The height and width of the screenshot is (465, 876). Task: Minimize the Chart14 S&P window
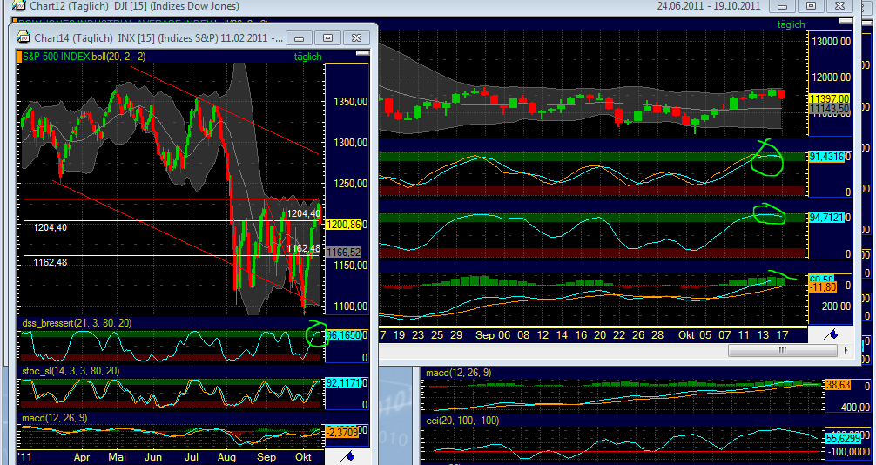(x=299, y=38)
